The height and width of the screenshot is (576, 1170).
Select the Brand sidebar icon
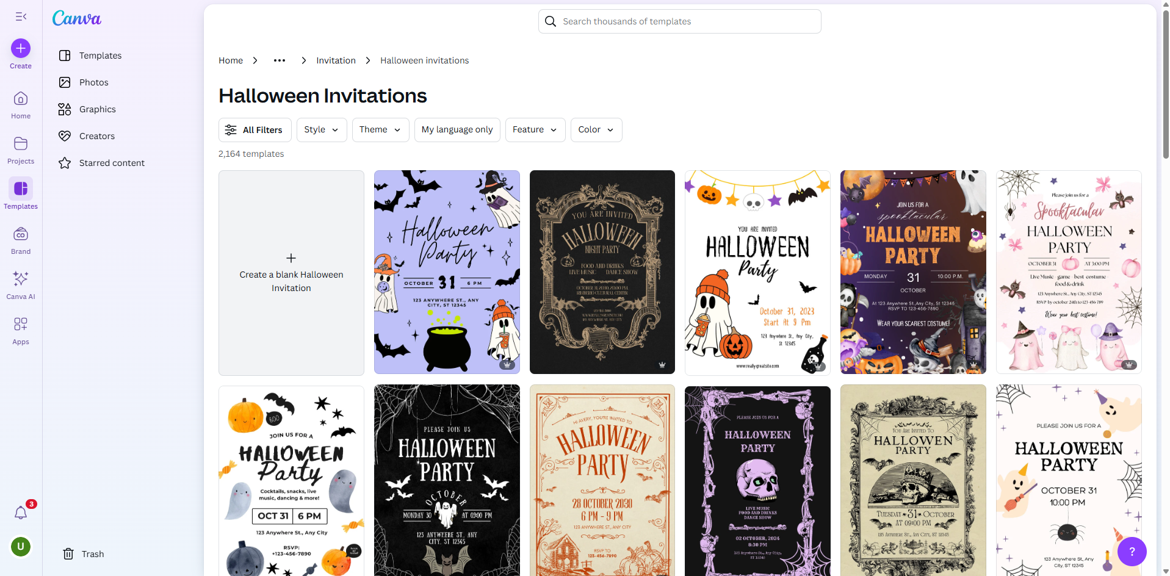[20, 239]
